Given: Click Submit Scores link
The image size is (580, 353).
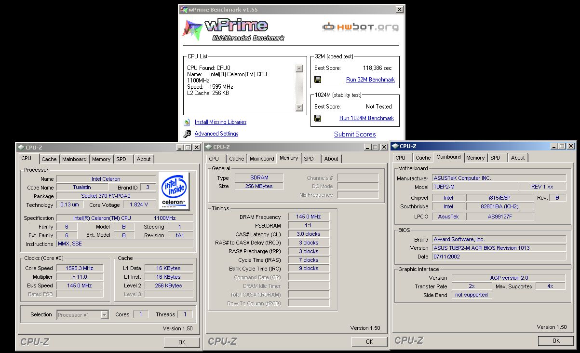Looking at the screenshot, I should (x=355, y=135).
